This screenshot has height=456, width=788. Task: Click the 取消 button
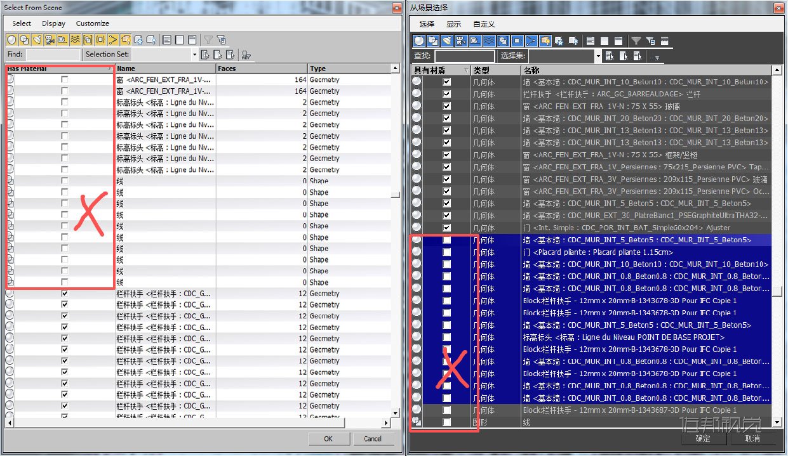pyautogui.click(x=752, y=438)
